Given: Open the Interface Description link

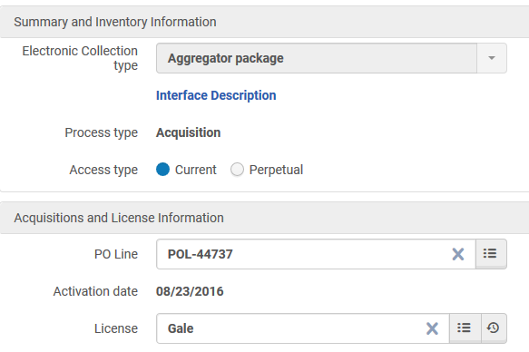Looking at the screenshot, I should point(216,95).
